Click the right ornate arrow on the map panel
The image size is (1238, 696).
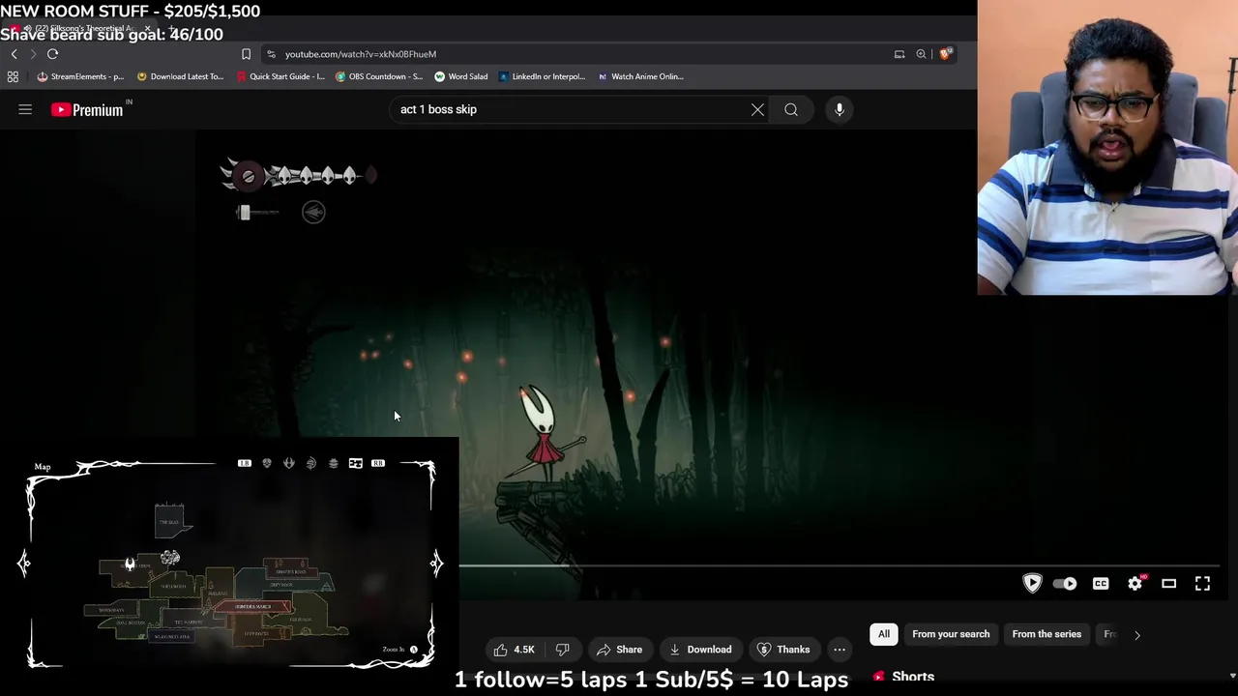437,564
